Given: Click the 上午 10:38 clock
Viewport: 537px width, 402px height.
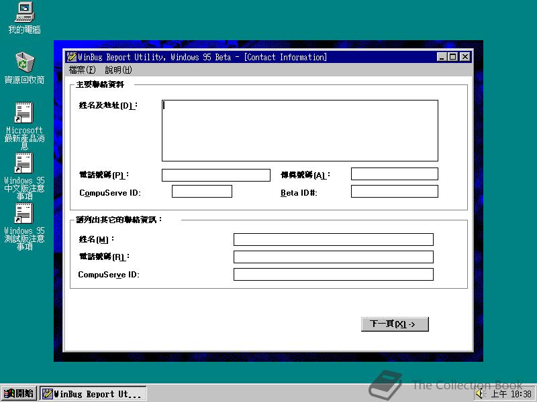Looking at the screenshot, I should [x=511, y=394].
